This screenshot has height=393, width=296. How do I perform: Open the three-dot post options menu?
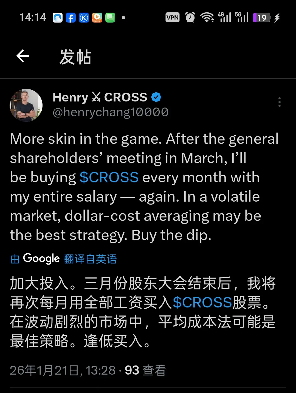pyautogui.click(x=279, y=102)
